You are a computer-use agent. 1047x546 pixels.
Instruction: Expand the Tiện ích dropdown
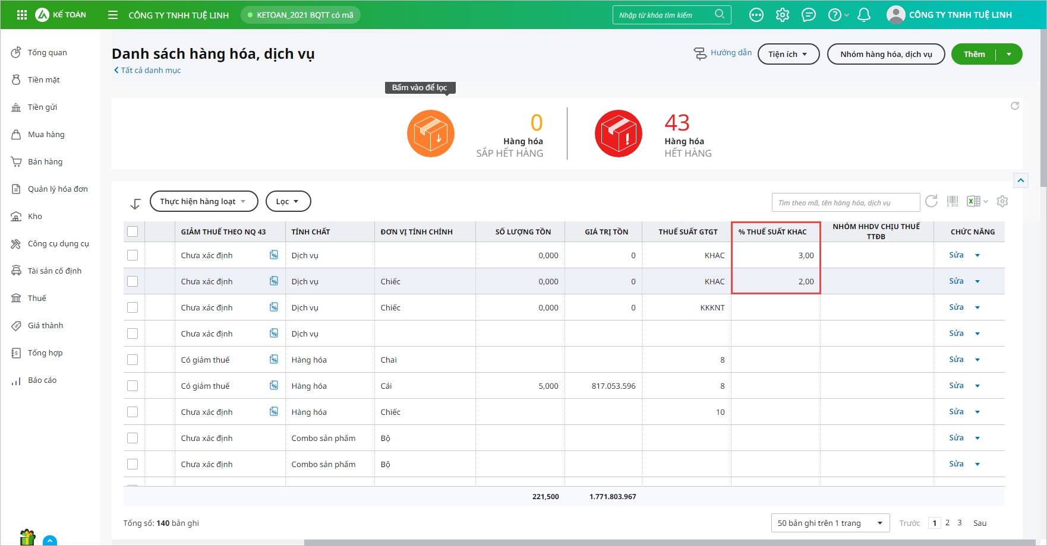[x=788, y=54]
